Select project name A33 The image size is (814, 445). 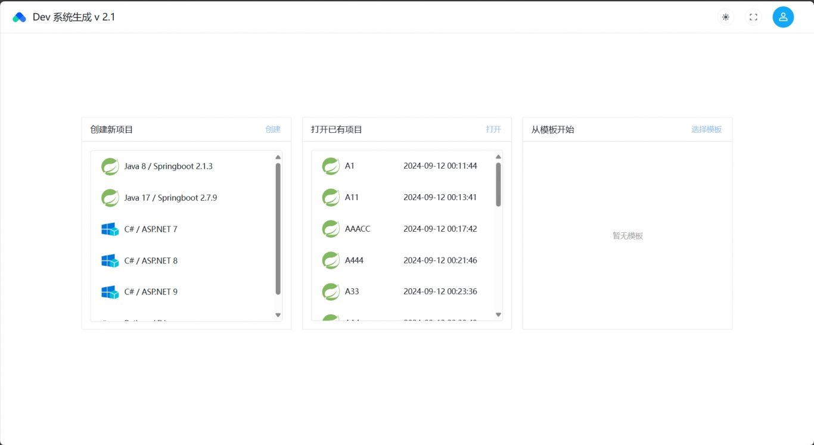352,292
